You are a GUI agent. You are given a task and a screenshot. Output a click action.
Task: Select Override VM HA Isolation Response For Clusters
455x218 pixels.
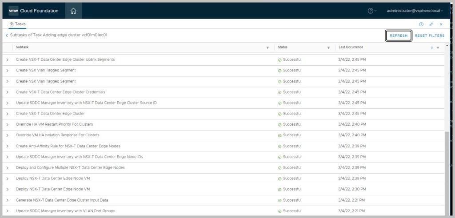pyautogui.click(x=58, y=135)
